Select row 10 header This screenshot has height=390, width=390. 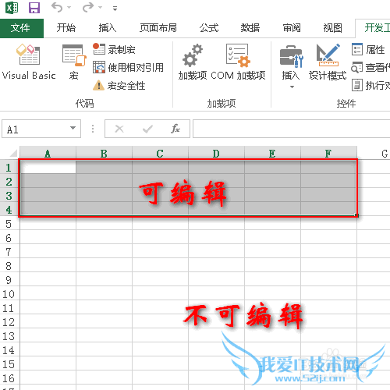tap(9, 294)
